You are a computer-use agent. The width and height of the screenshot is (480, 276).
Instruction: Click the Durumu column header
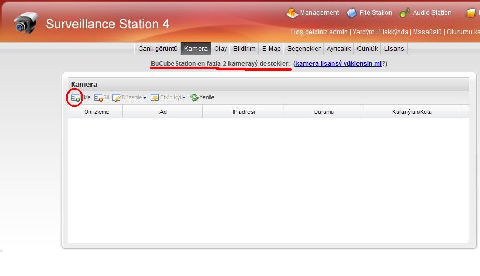(x=324, y=112)
